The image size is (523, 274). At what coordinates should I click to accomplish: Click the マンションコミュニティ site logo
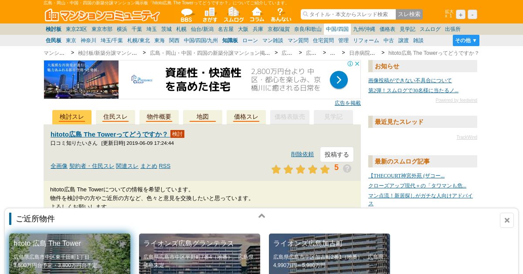click(102, 15)
